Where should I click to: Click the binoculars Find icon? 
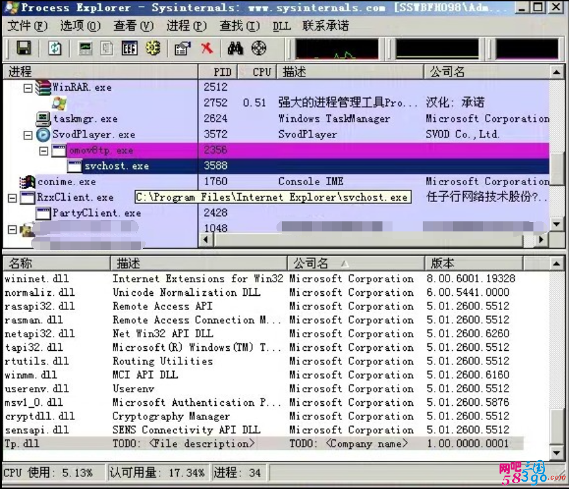[x=235, y=48]
